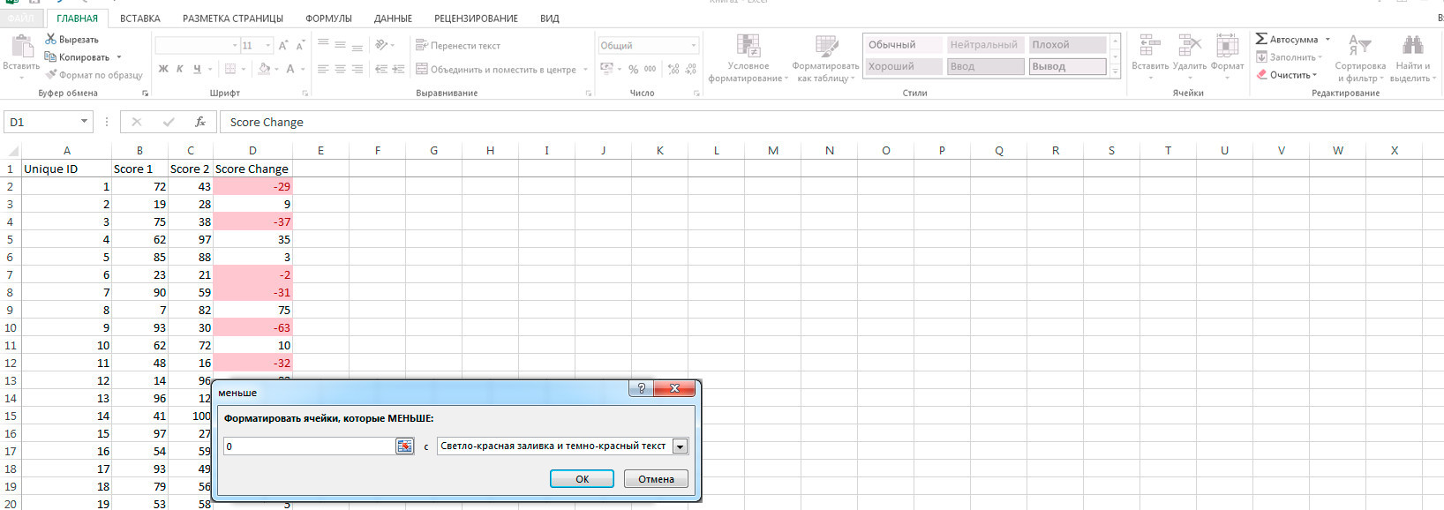Open the ДАННЫЕ ribbon tab
Image resolution: width=1444 pixels, height=510 pixels.
(393, 18)
